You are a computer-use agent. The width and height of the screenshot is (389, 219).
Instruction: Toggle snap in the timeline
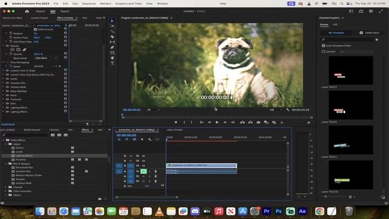point(127,139)
